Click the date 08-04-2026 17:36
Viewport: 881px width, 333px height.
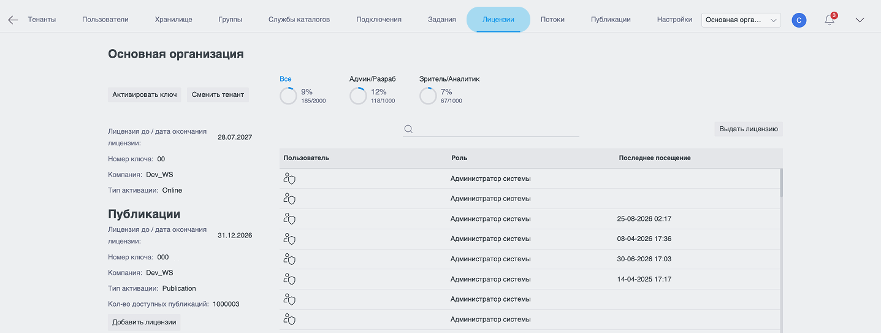point(644,239)
